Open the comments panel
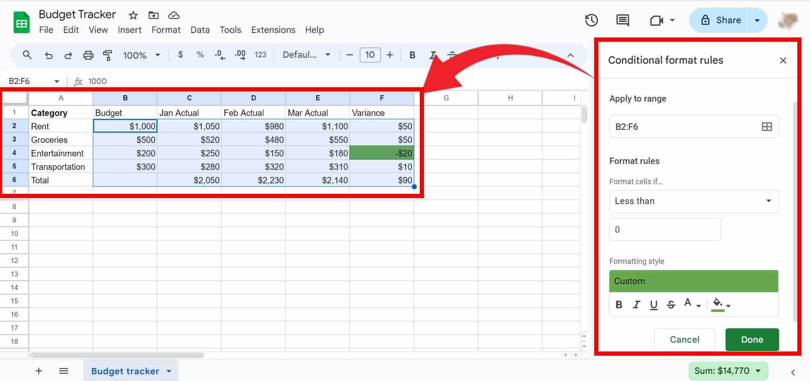Image resolution: width=810 pixels, height=381 pixels. 622,20
